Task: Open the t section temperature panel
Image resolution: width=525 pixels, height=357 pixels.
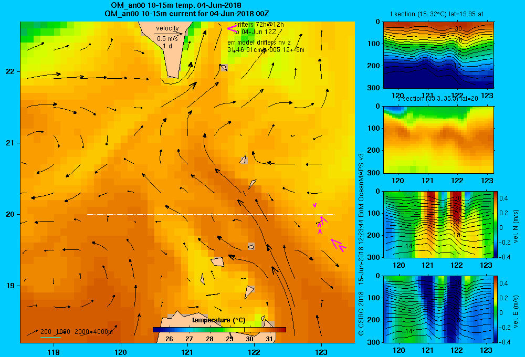Action: pos(438,55)
